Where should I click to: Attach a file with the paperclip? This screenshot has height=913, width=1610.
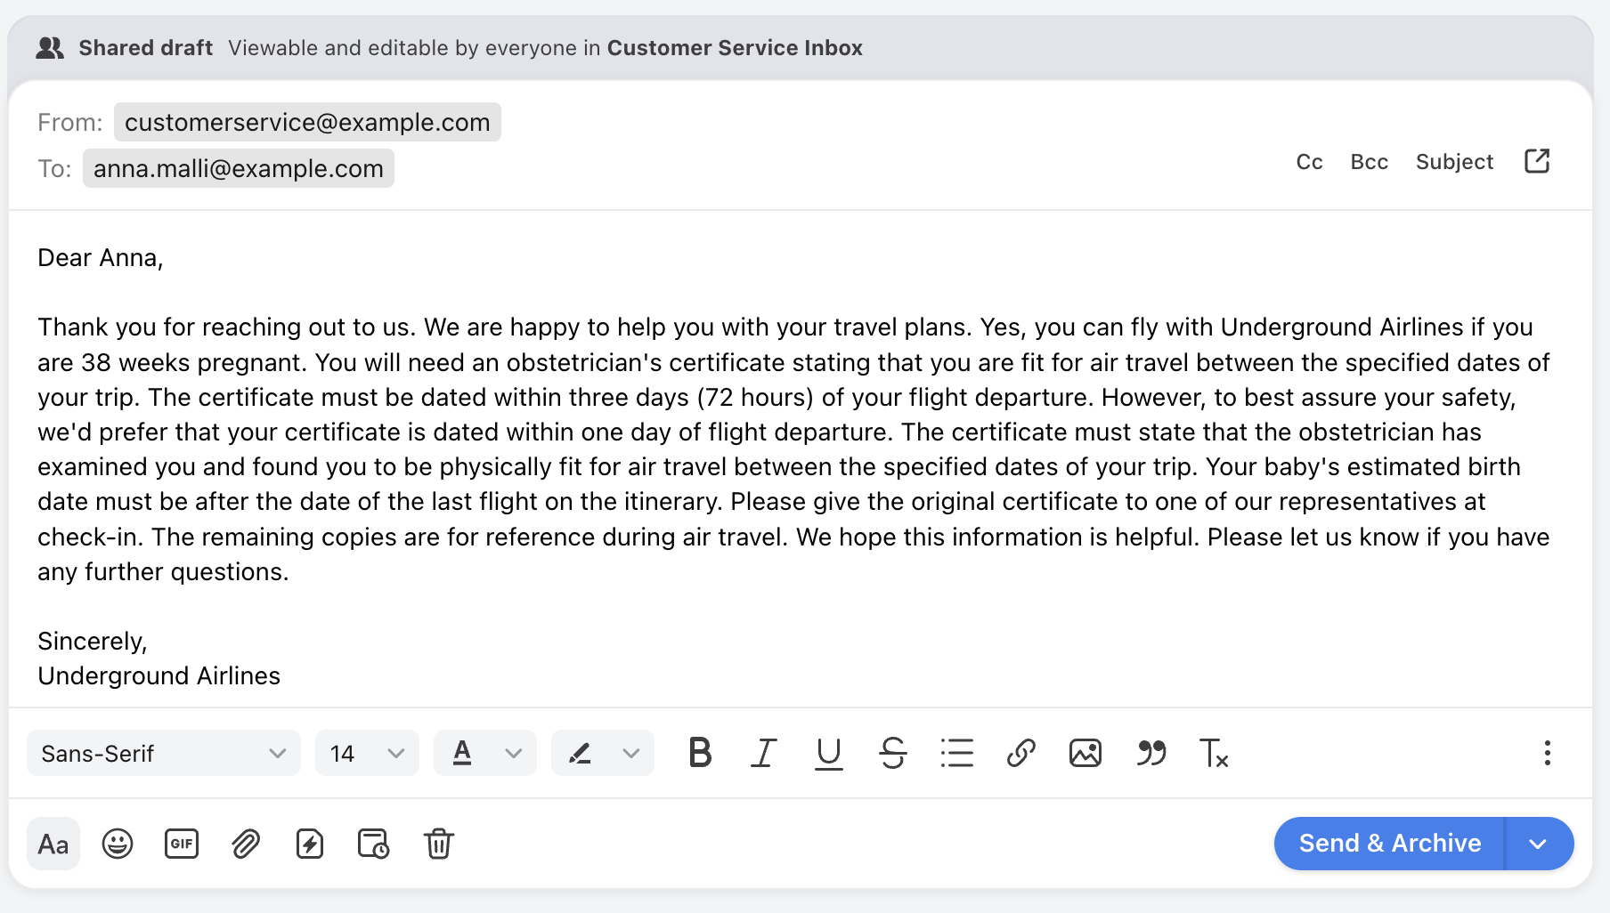click(x=246, y=844)
